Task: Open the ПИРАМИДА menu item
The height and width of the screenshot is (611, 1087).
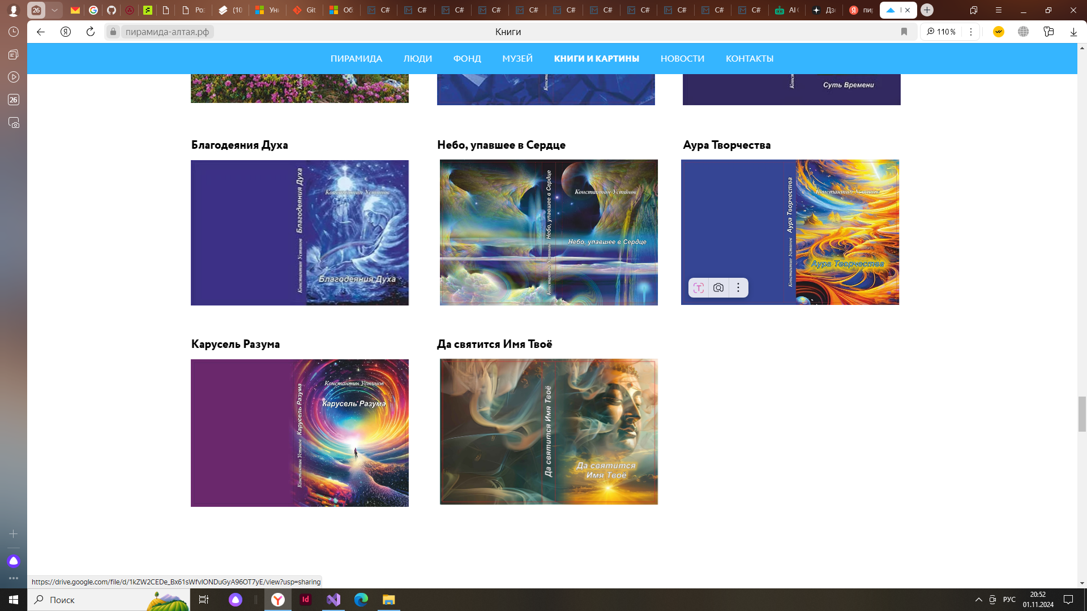Action: pyautogui.click(x=356, y=58)
